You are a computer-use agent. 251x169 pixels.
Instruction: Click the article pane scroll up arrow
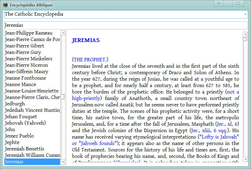[x=245, y=34]
